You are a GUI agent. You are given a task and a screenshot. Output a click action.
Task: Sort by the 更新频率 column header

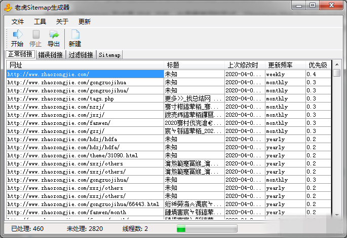click(x=285, y=65)
